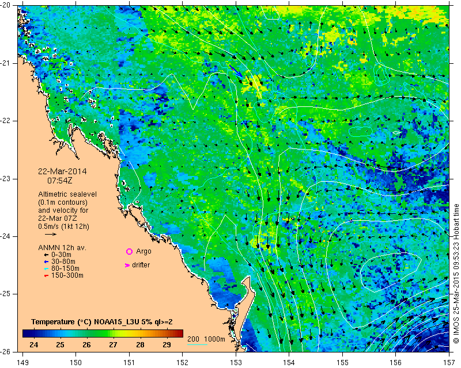Click the 150-300m depth label
This screenshot has width=461, height=368.
[x=67, y=275]
